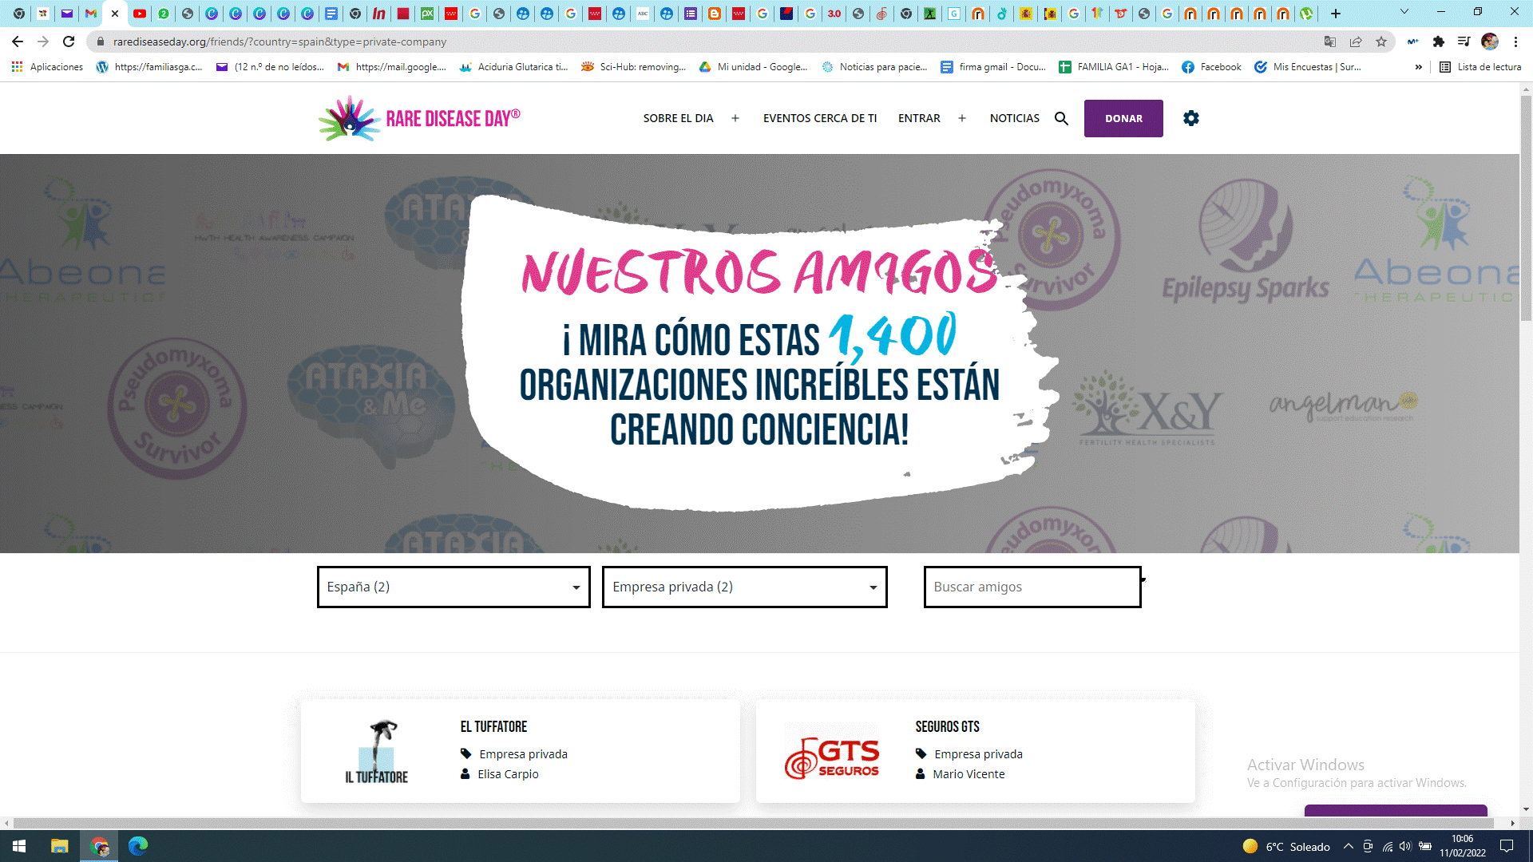Open a new browser tab

point(1336,14)
